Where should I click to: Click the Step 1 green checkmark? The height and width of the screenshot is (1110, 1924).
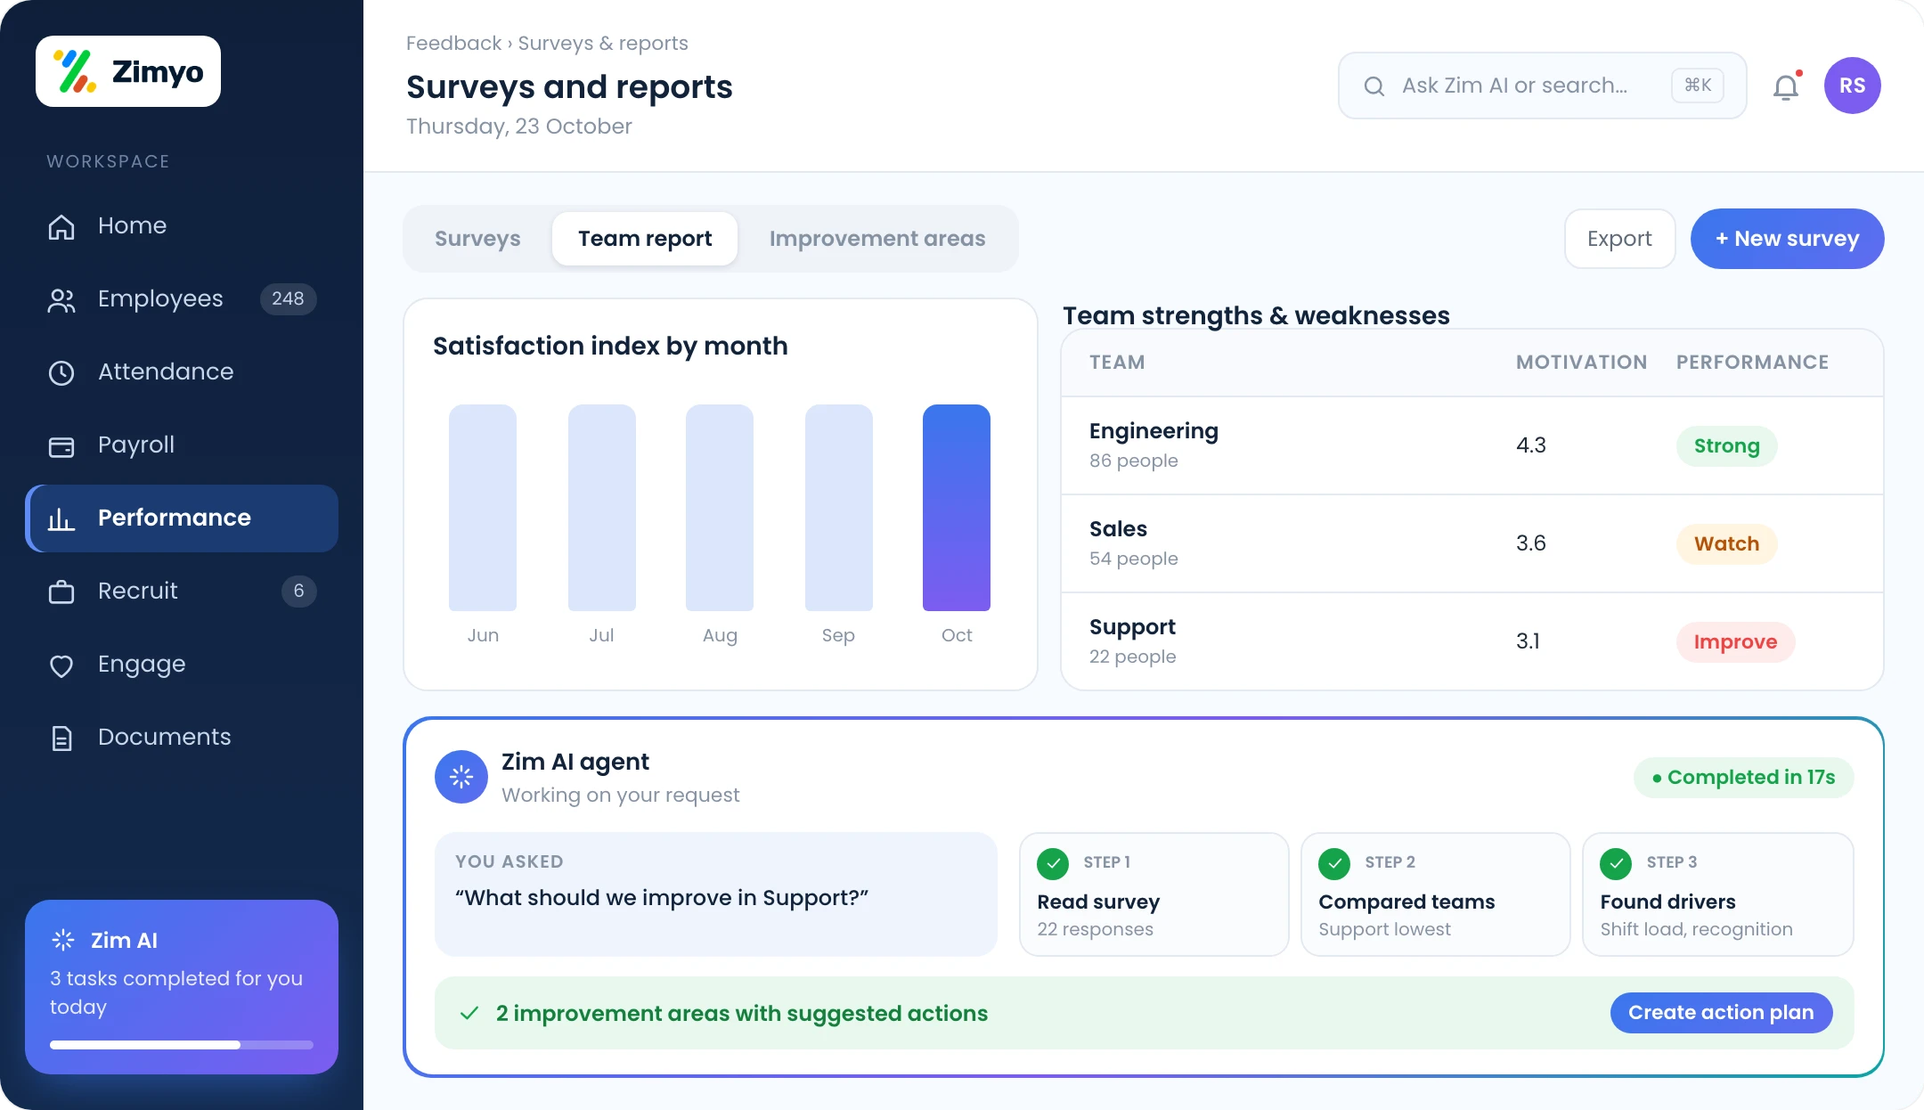pyautogui.click(x=1053, y=862)
